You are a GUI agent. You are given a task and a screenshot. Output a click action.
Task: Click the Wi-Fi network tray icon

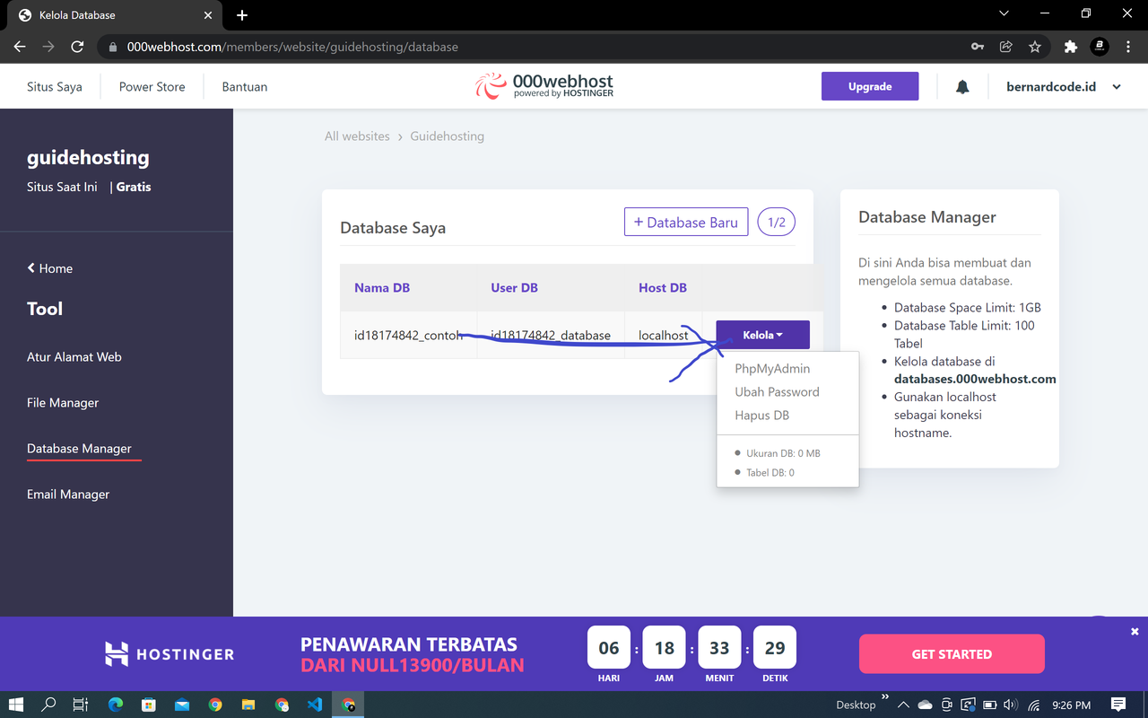pyautogui.click(x=1033, y=705)
